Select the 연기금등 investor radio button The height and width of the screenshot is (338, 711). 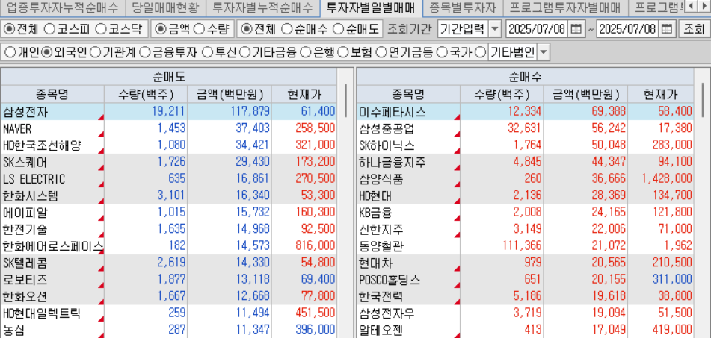382,52
